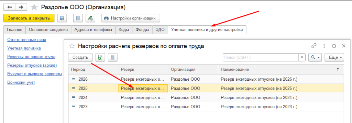This screenshot has width=352, height=123.
Task: Click the row marker icon for 2023
Action: [x=74, y=107]
